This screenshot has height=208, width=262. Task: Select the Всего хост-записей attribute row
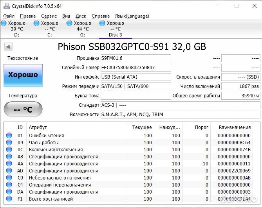click(128, 199)
